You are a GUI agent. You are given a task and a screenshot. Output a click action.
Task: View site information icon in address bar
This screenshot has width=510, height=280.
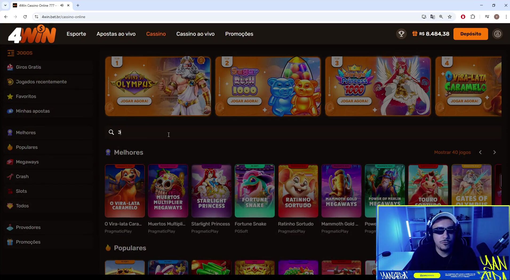pos(37,17)
